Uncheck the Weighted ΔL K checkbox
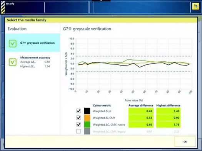 pos(78,111)
